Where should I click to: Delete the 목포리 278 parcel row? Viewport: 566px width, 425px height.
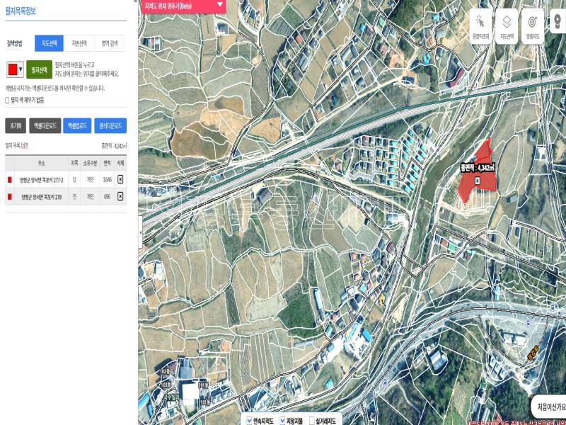(120, 198)
